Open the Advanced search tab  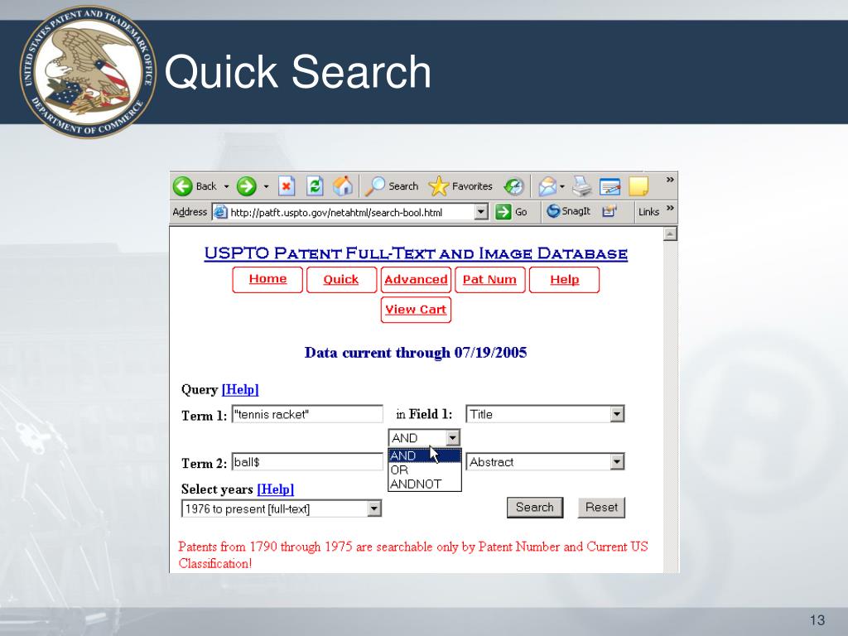(416, 280)
